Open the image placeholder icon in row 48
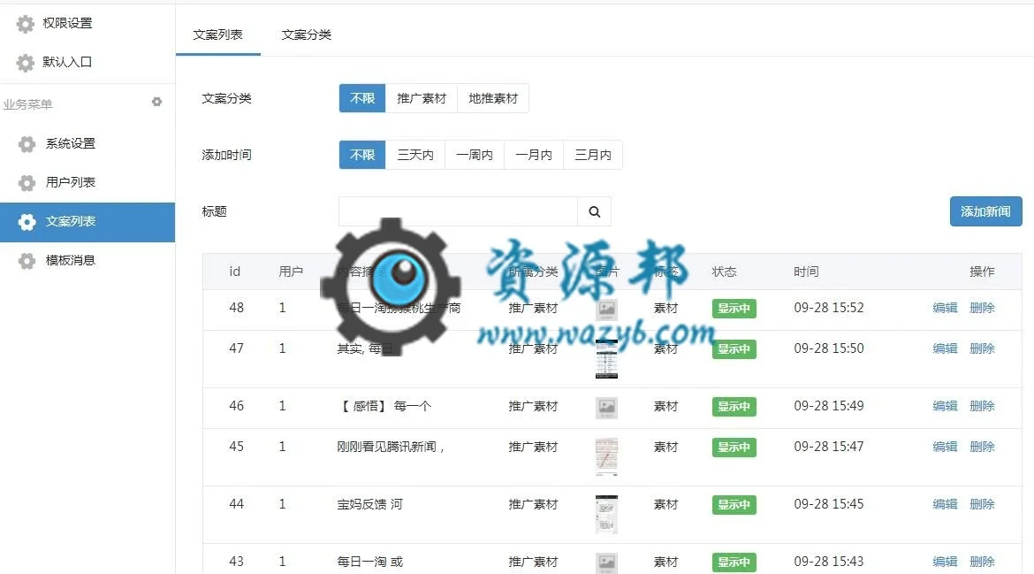 606,308
